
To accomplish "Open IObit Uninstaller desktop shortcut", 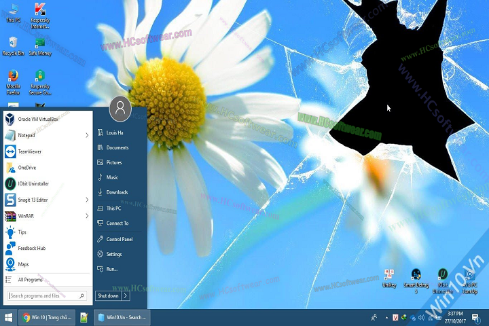I will tap(443, 280).
